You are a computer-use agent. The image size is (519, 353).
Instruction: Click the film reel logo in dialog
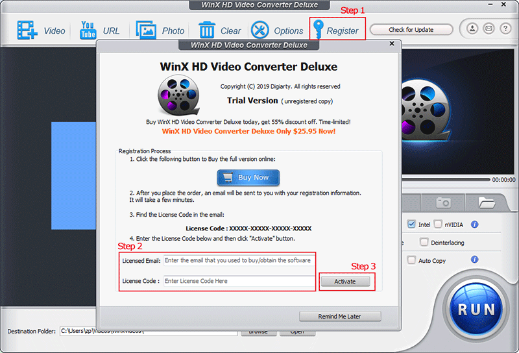pos(179,95)
